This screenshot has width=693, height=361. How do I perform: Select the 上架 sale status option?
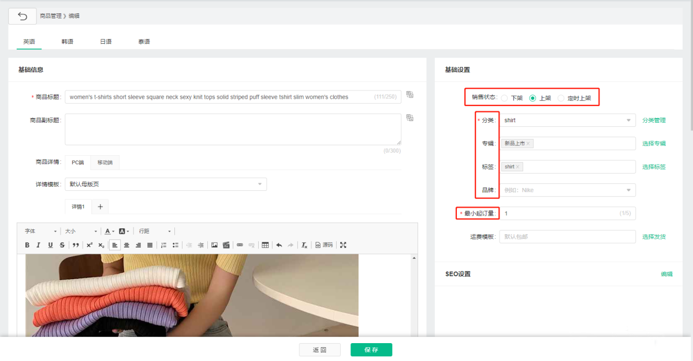[x=532, y=98]
